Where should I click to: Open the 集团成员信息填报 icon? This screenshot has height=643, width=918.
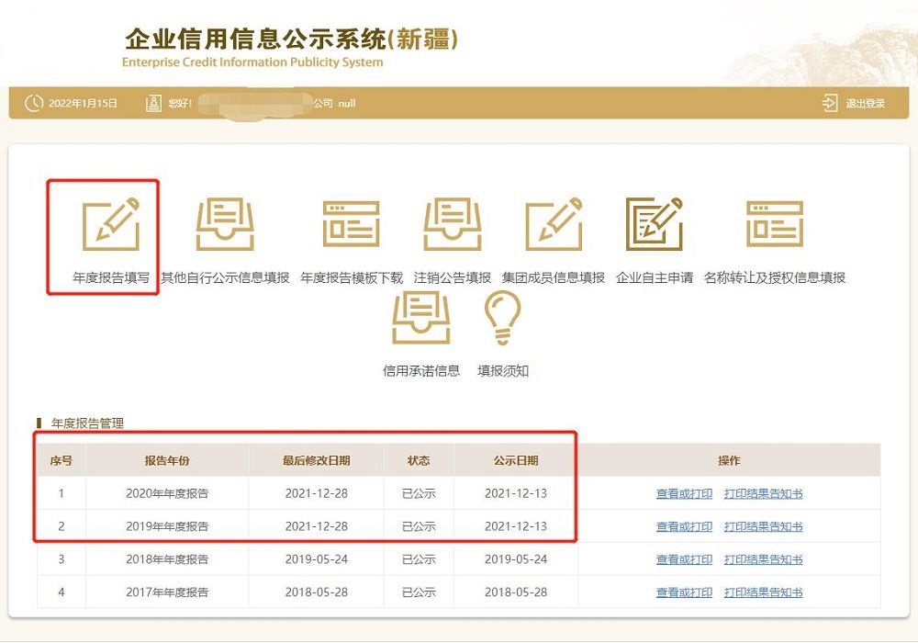click(x=554, y=224)
